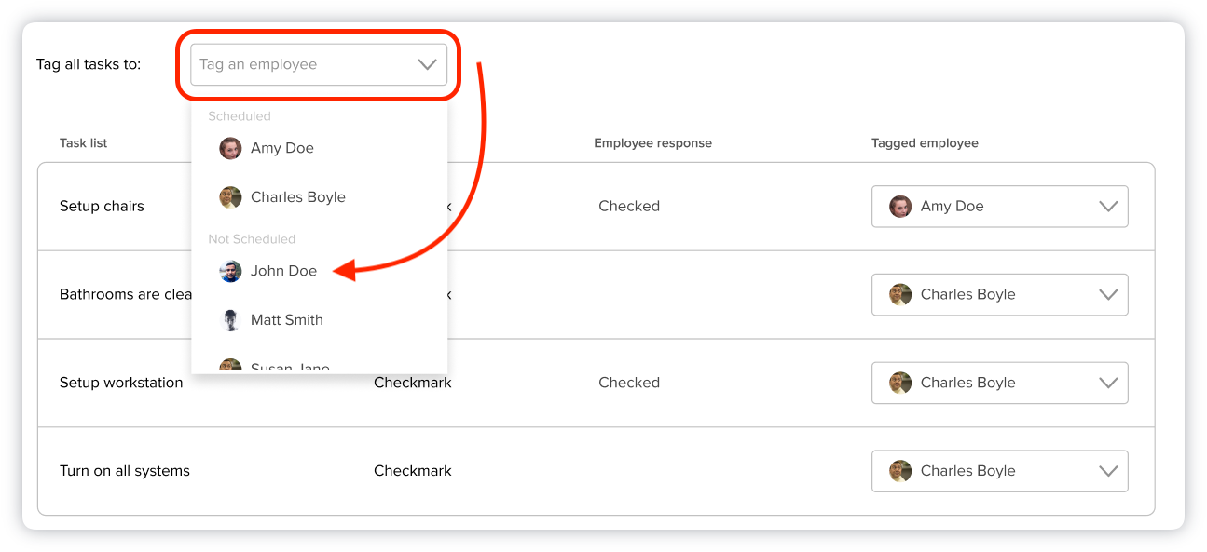
Task: Click Amy Doe's avatar in the dropdown list
Action: point(230,148)
